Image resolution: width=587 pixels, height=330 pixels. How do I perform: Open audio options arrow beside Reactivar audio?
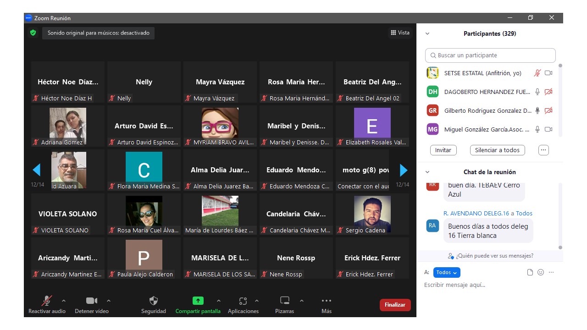point(64,301)
